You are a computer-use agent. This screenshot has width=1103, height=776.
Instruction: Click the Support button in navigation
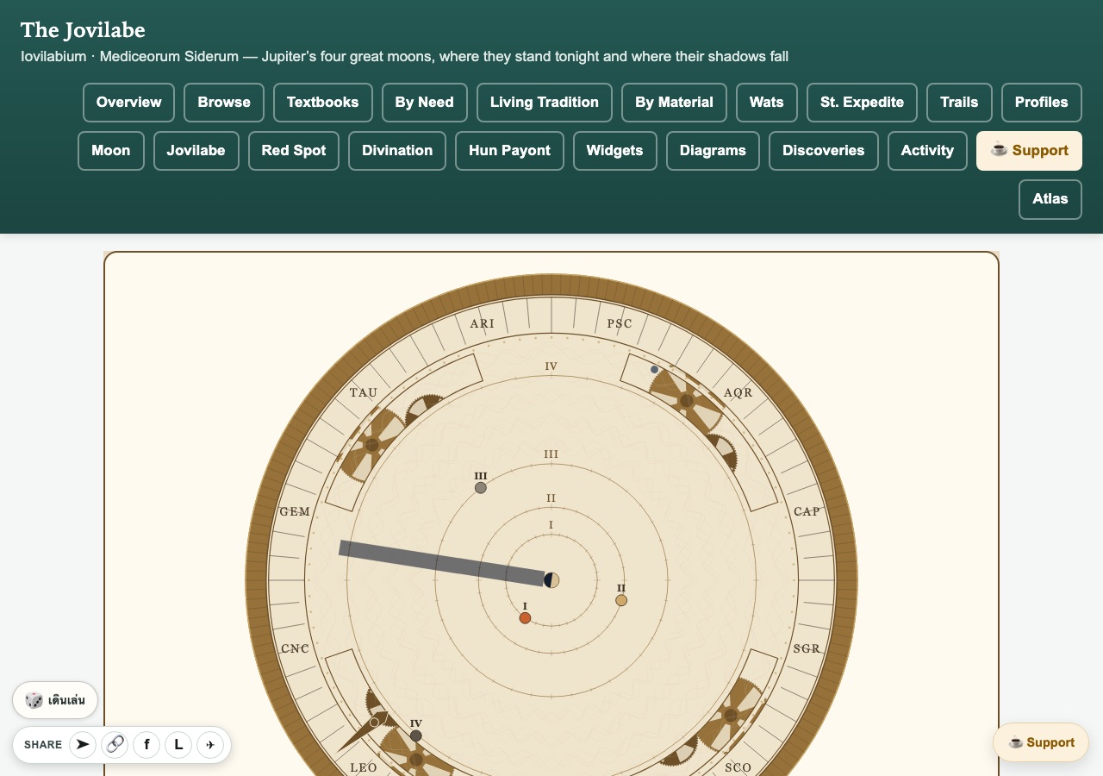[1029, 151]
